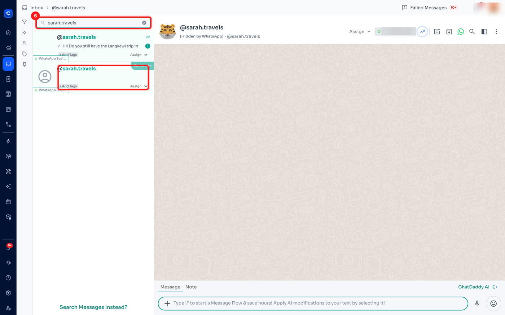Search within chat using magnifier icon
Viewport: 505px width, 315px height.
[x=472, y=32]
